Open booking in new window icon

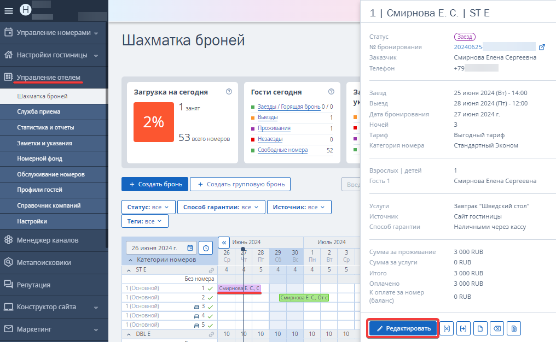pos(542,47)
